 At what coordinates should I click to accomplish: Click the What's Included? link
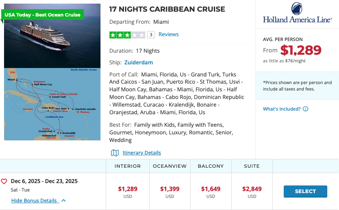[282, 109]
